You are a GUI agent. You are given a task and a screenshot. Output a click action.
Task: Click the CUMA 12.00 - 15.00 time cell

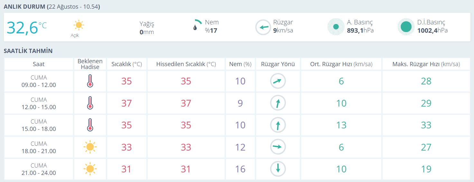[x=39, y=103]
